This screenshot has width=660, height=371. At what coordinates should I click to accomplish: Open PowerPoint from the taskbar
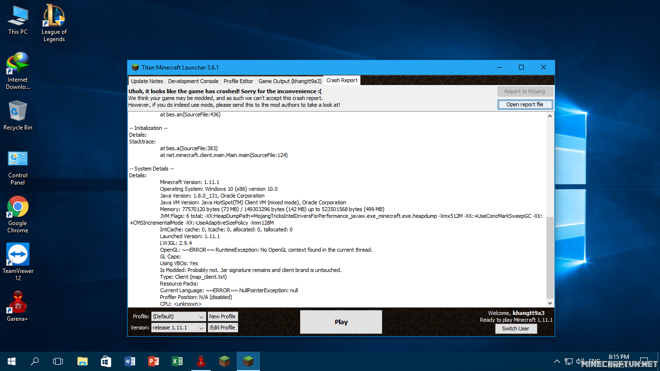[x=154, y=361]
